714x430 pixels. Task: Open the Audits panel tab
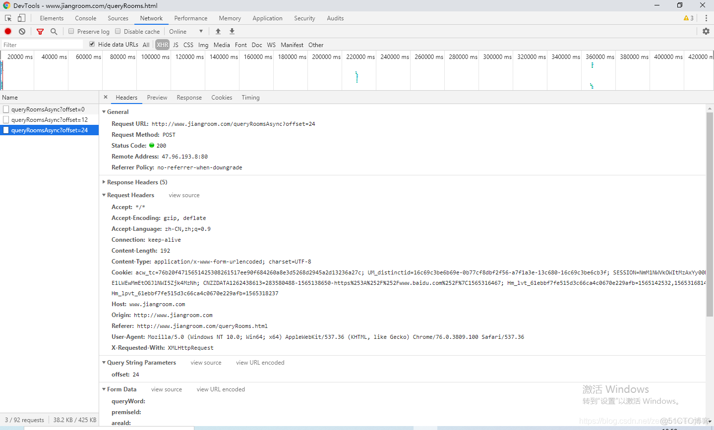[x=335, y=18]
